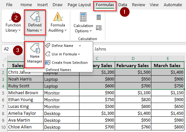This screenshot has height=132, width=186.
Task: Select the Michael Brown cell
Action: point(25,93)
